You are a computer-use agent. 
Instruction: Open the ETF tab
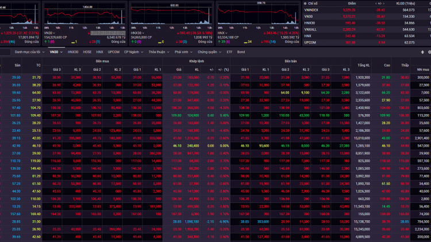[229, 52]
